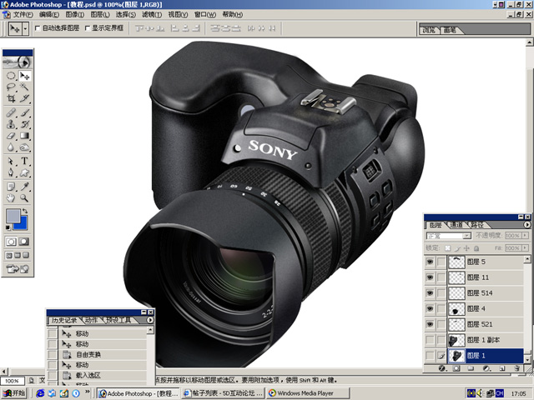Select the Gradient tool
534x400 pixels.
(24, 135)
